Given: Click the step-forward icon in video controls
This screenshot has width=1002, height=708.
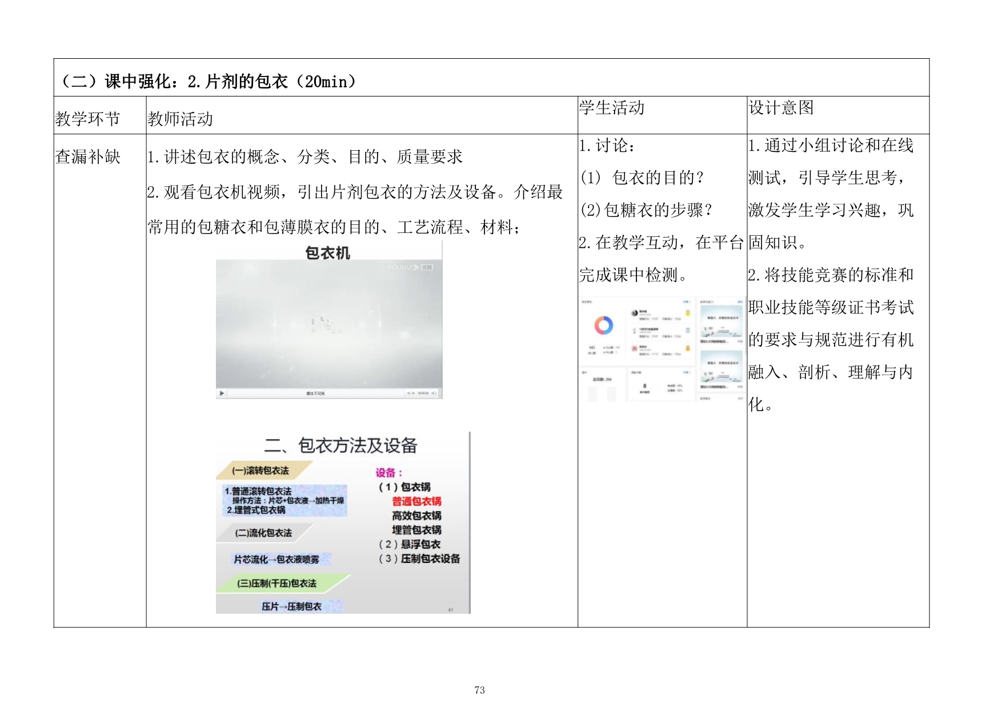Looking at the screenshot, I should coord(413,393).
